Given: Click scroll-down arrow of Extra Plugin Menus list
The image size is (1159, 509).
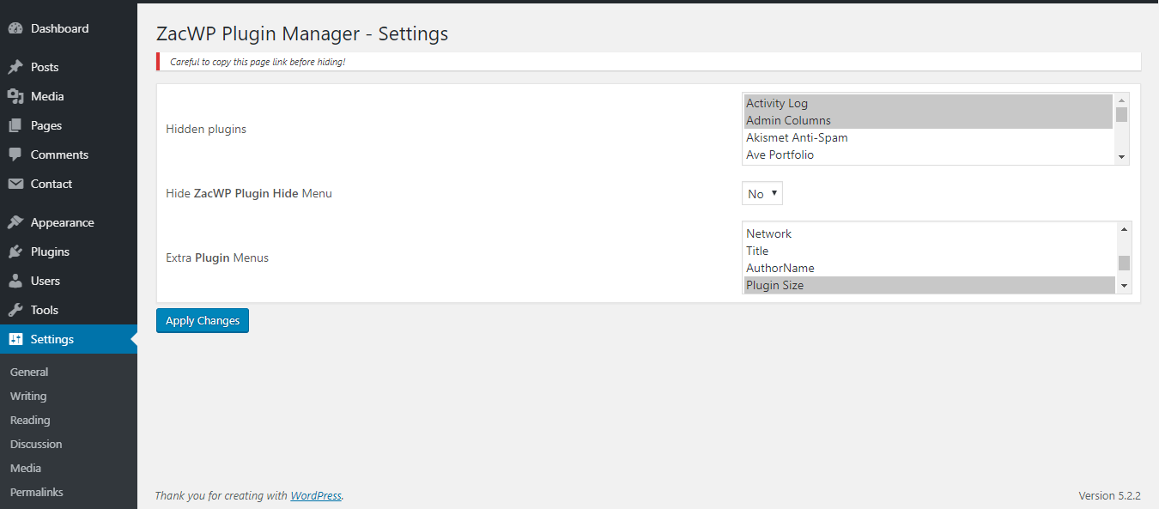Looking at the screenshot, I should coord(1124,286).
